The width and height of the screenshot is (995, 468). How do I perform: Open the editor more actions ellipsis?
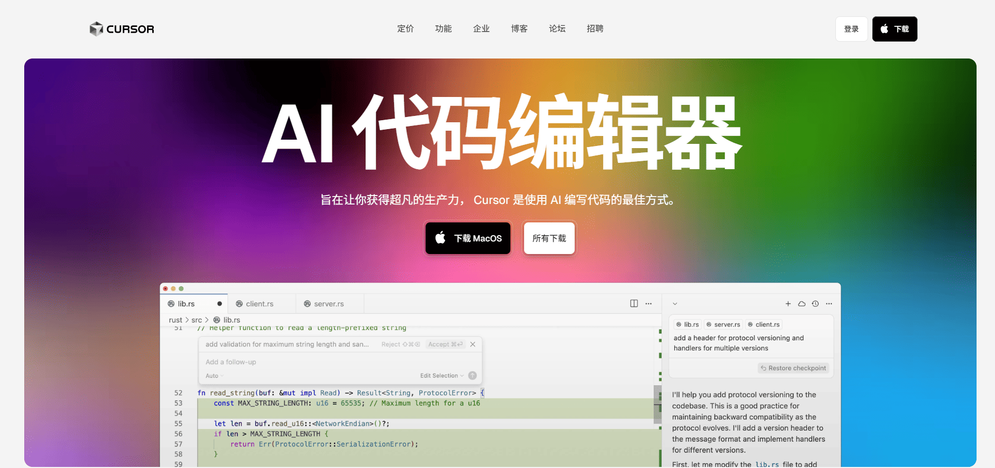pos(648,304)
